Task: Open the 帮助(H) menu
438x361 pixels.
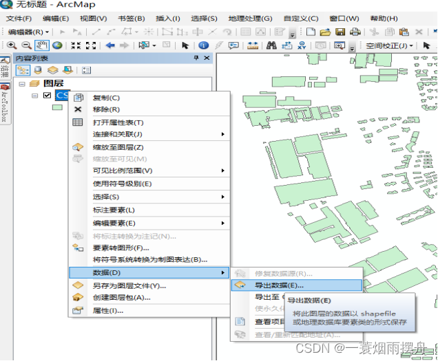Action: click(x=384, y=19)
